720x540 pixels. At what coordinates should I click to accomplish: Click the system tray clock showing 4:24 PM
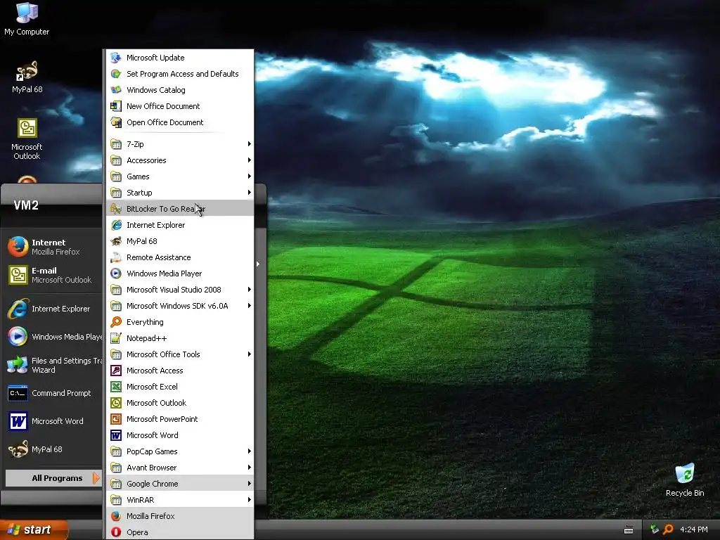pyautogui.click(x=693, y=529)
